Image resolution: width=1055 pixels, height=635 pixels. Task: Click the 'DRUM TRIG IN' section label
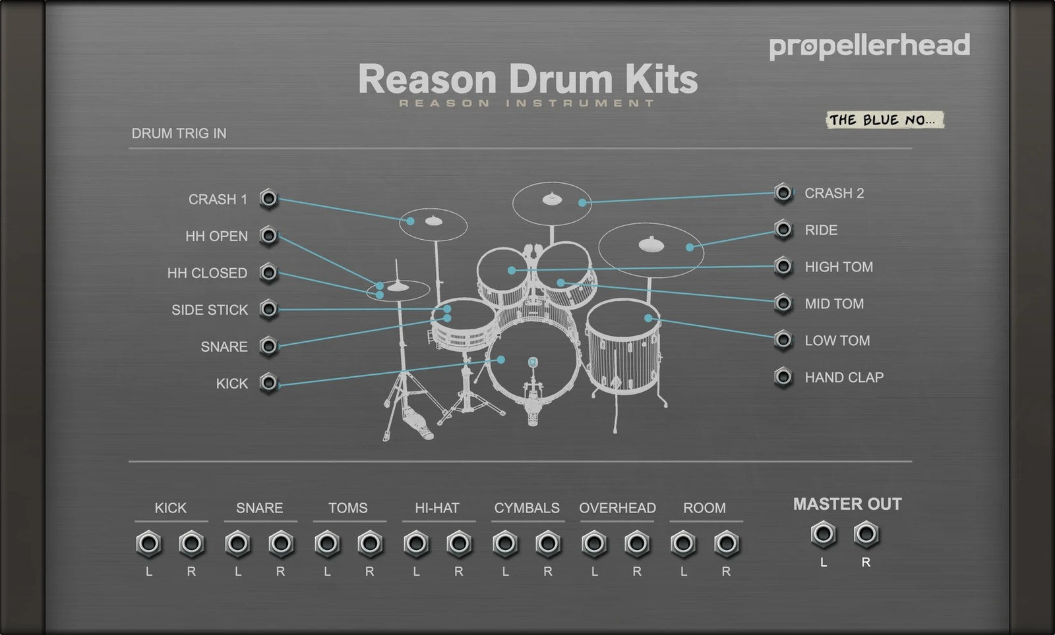click(179, 133)
